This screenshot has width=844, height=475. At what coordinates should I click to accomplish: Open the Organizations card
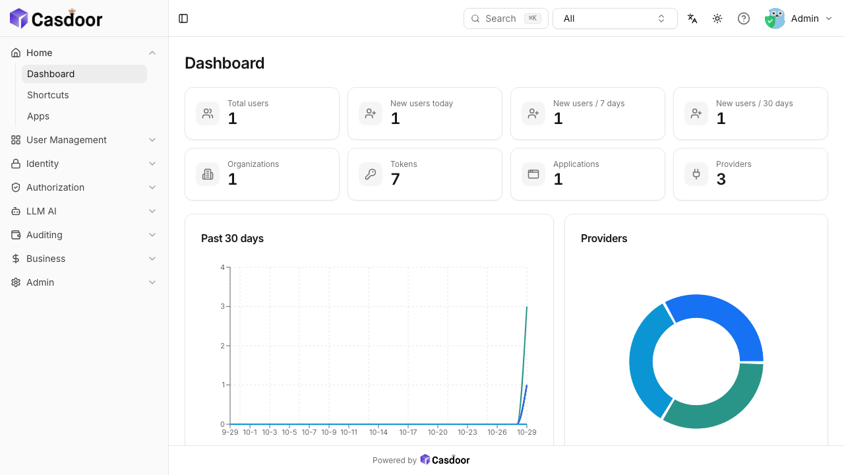262,174
